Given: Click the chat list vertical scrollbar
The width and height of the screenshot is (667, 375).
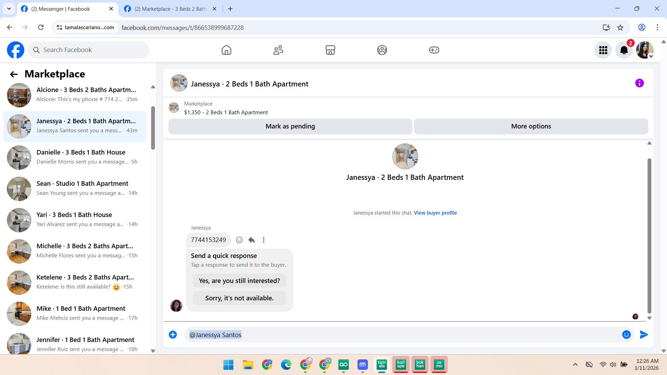Looking at the screenshot, I should [x=153, y=128].
